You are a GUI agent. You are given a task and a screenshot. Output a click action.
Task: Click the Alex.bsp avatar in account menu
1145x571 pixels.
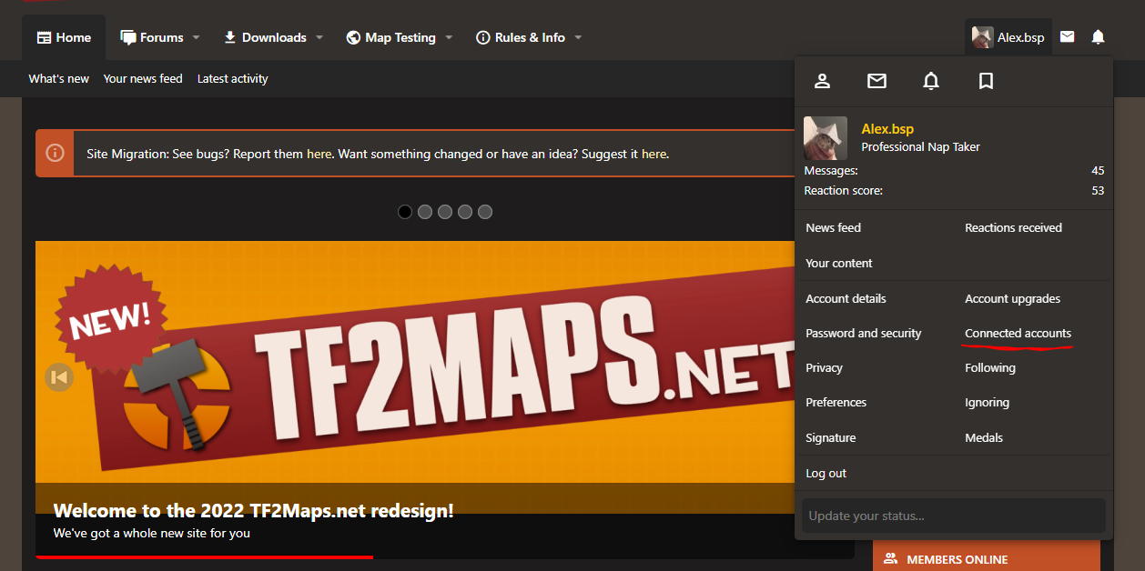coord(826,138)
